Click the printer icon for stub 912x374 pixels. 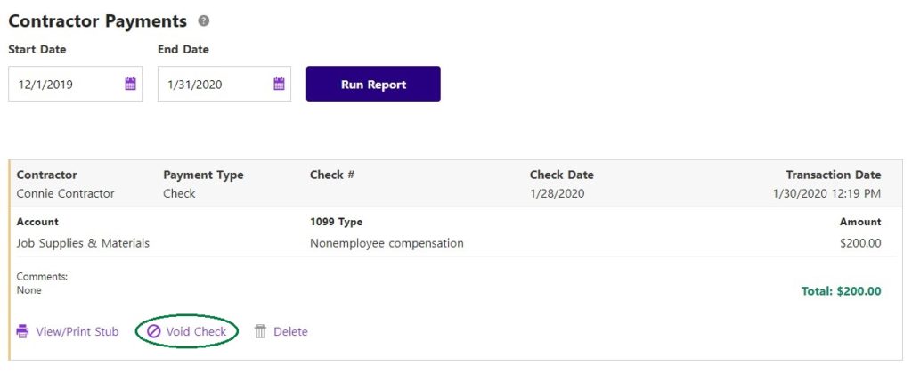23,331
